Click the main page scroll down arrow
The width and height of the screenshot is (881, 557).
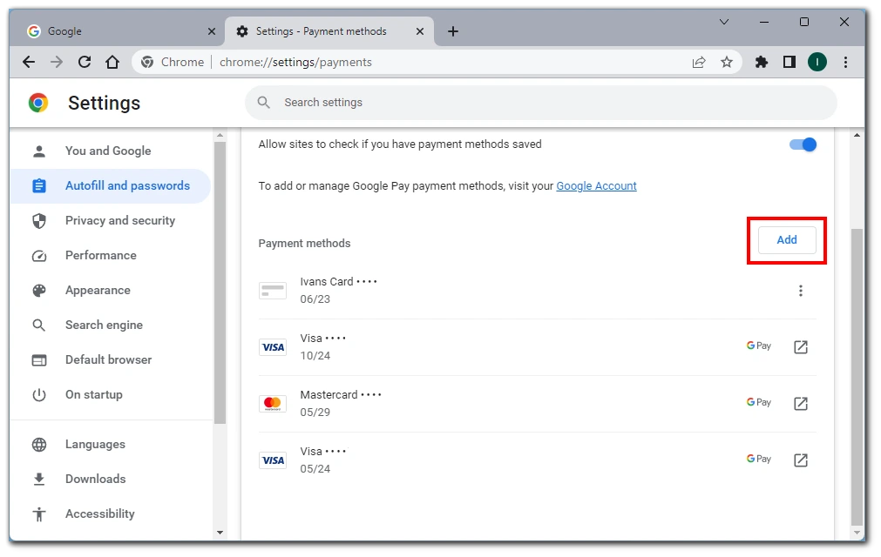click(857, 533)
